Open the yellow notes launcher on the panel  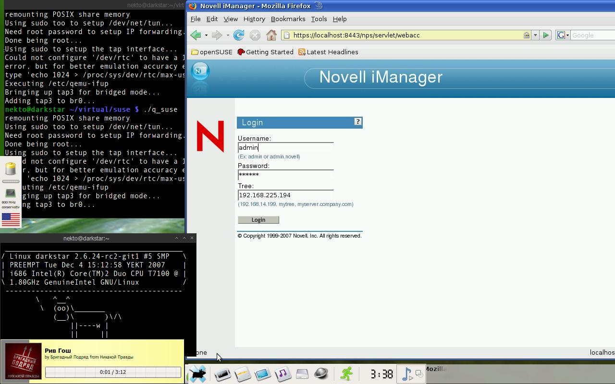pyautogui.click(x=243, y=374)
